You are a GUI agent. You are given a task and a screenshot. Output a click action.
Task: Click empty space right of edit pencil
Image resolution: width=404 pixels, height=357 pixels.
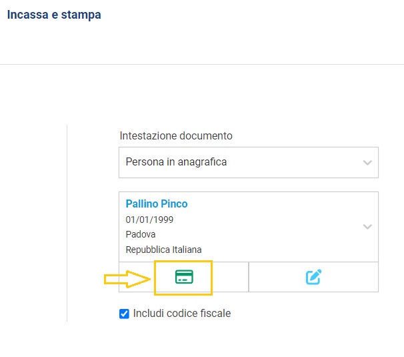[353, 277]
